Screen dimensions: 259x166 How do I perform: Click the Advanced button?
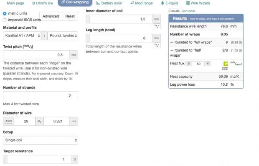tap(51, 16)
